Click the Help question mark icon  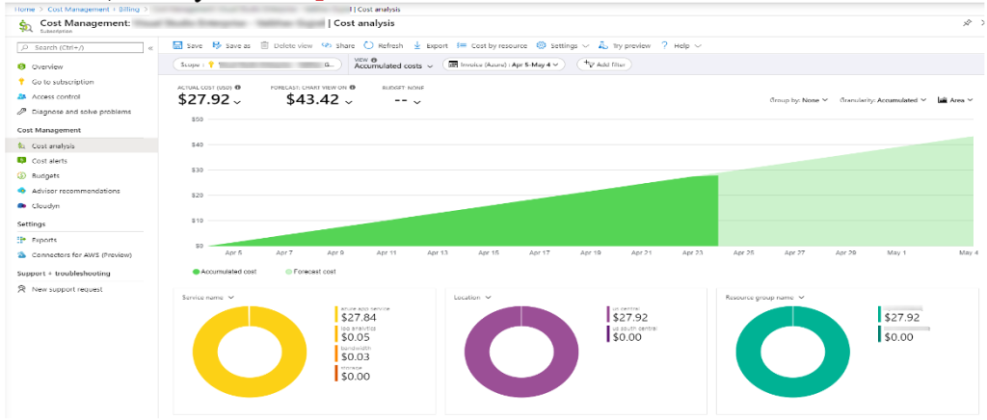pyautogui.click(x=665, y=46)
